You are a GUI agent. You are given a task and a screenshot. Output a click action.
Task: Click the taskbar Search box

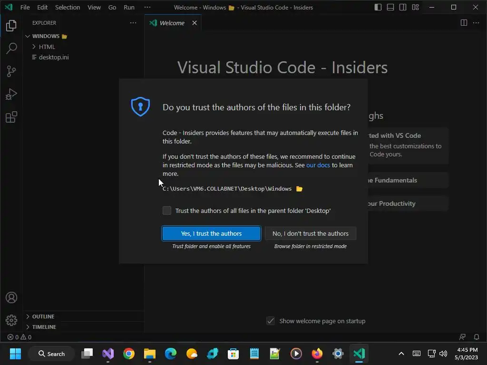click(x=51, y=354)
